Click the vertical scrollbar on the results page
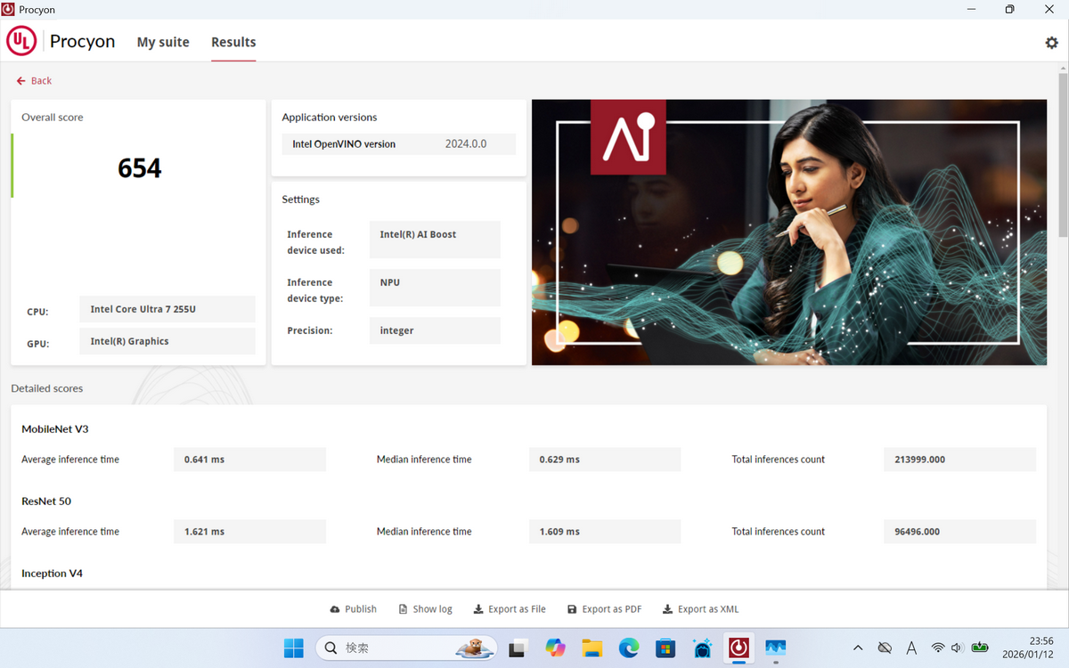 [x=1062, y=160]
